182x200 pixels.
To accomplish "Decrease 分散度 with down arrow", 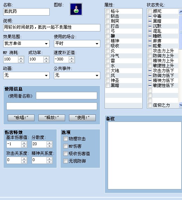I will 49,146.
